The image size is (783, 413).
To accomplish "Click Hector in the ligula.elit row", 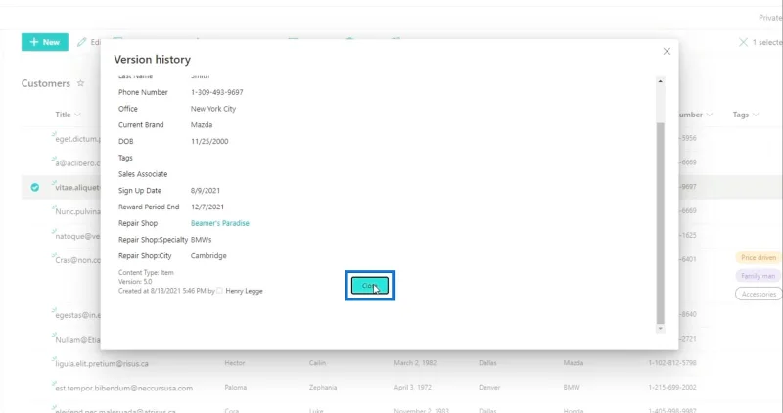I will click(235, 363).
